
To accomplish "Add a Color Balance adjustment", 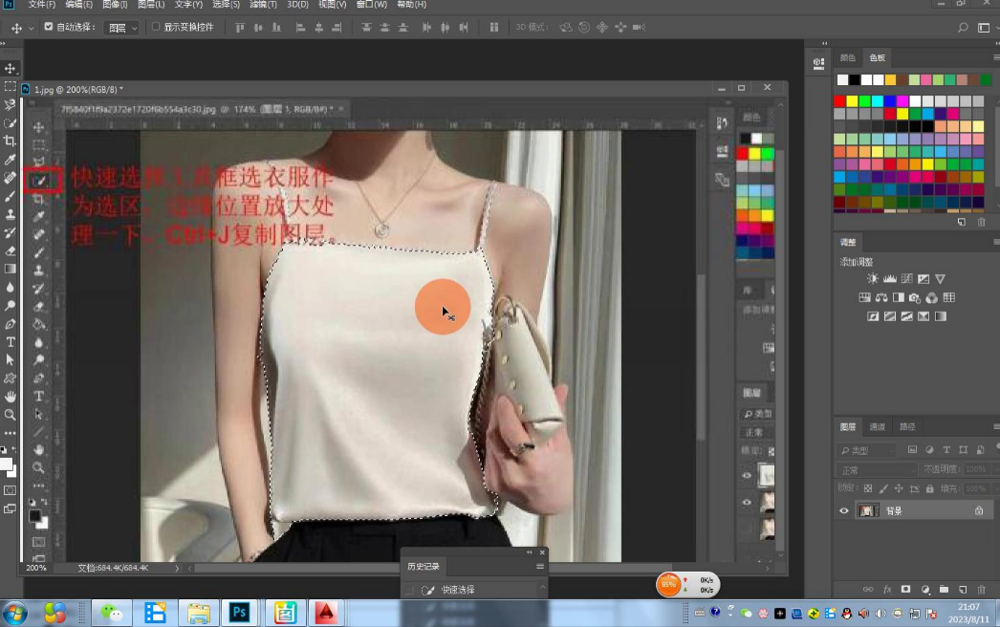I will point(881,297).
